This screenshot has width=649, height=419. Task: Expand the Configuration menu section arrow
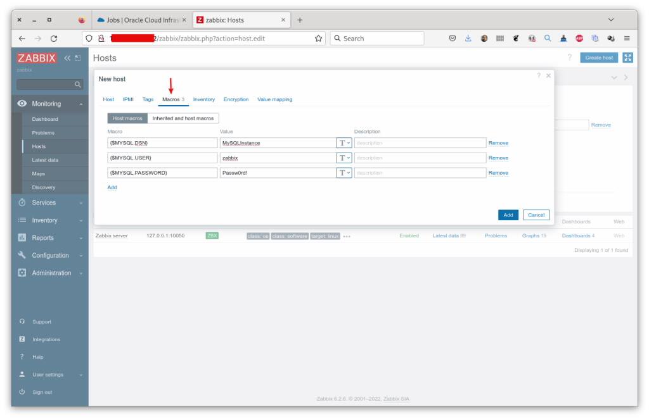coord(81,256)
